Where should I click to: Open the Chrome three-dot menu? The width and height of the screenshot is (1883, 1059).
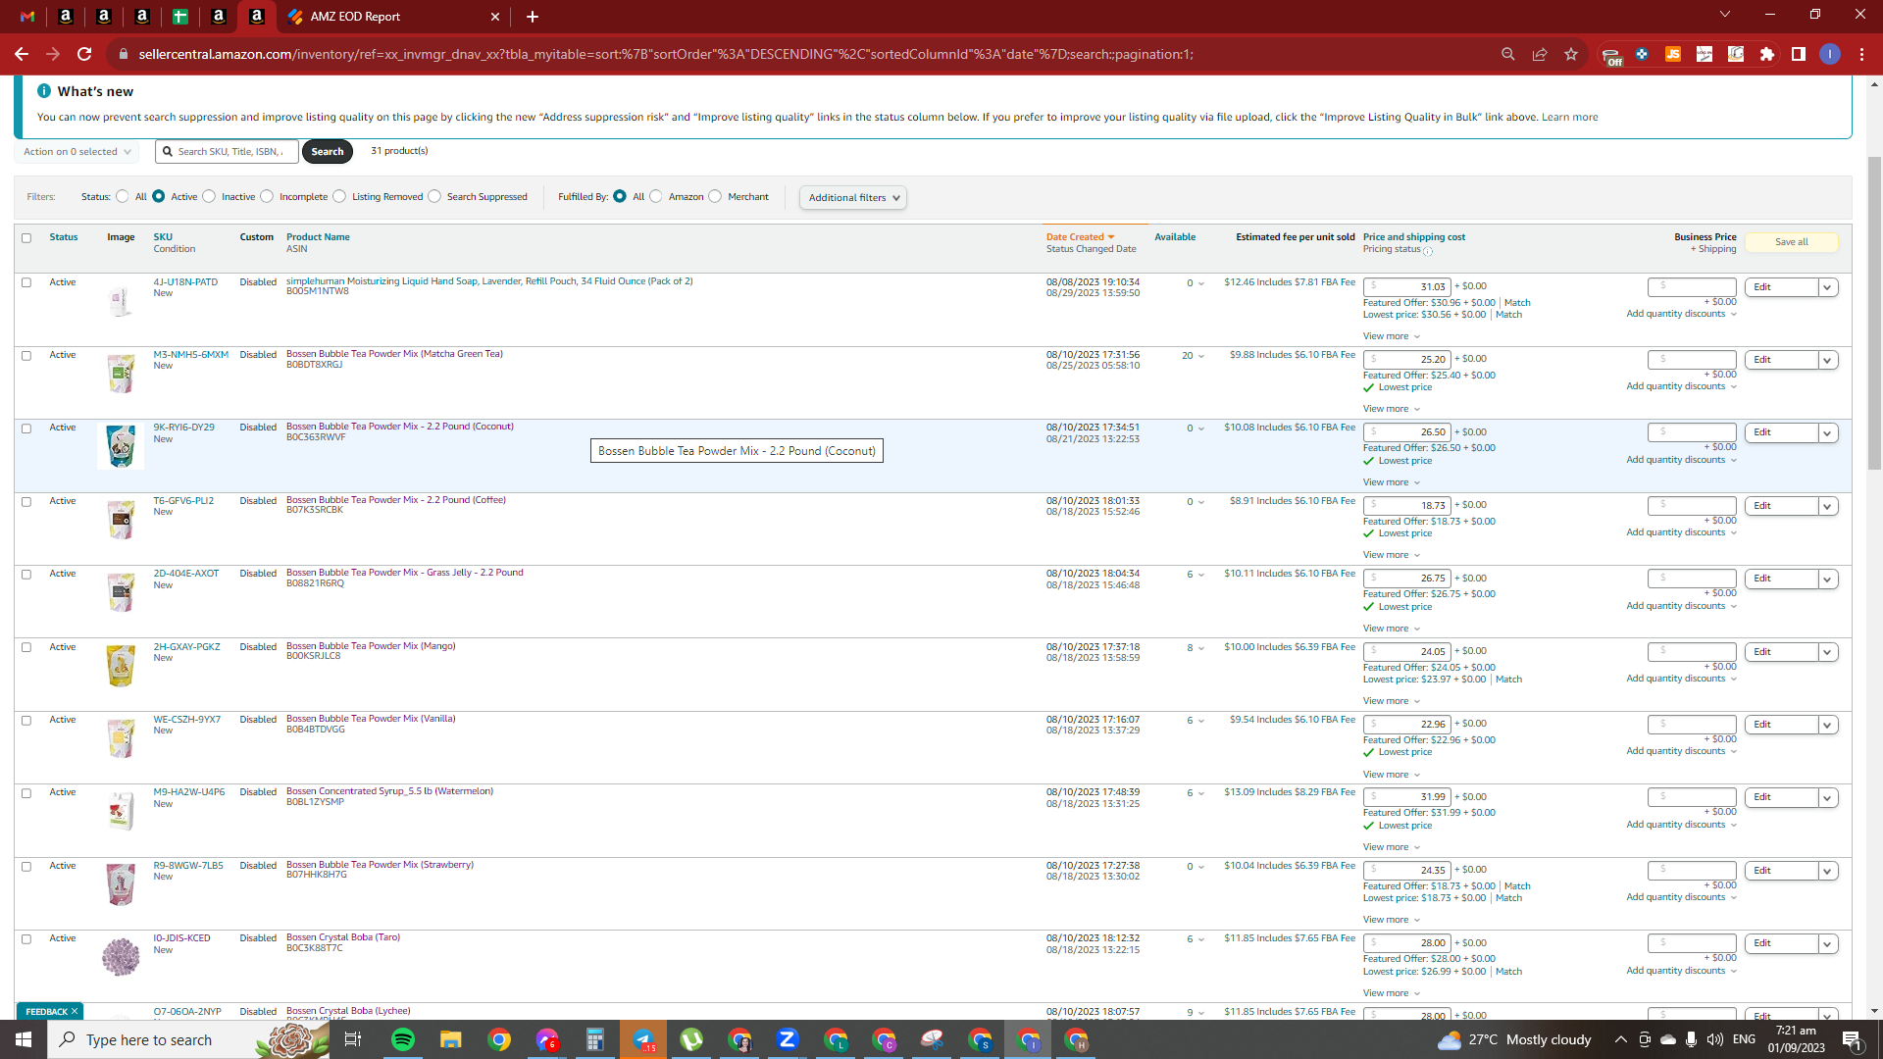[1861, 54]
